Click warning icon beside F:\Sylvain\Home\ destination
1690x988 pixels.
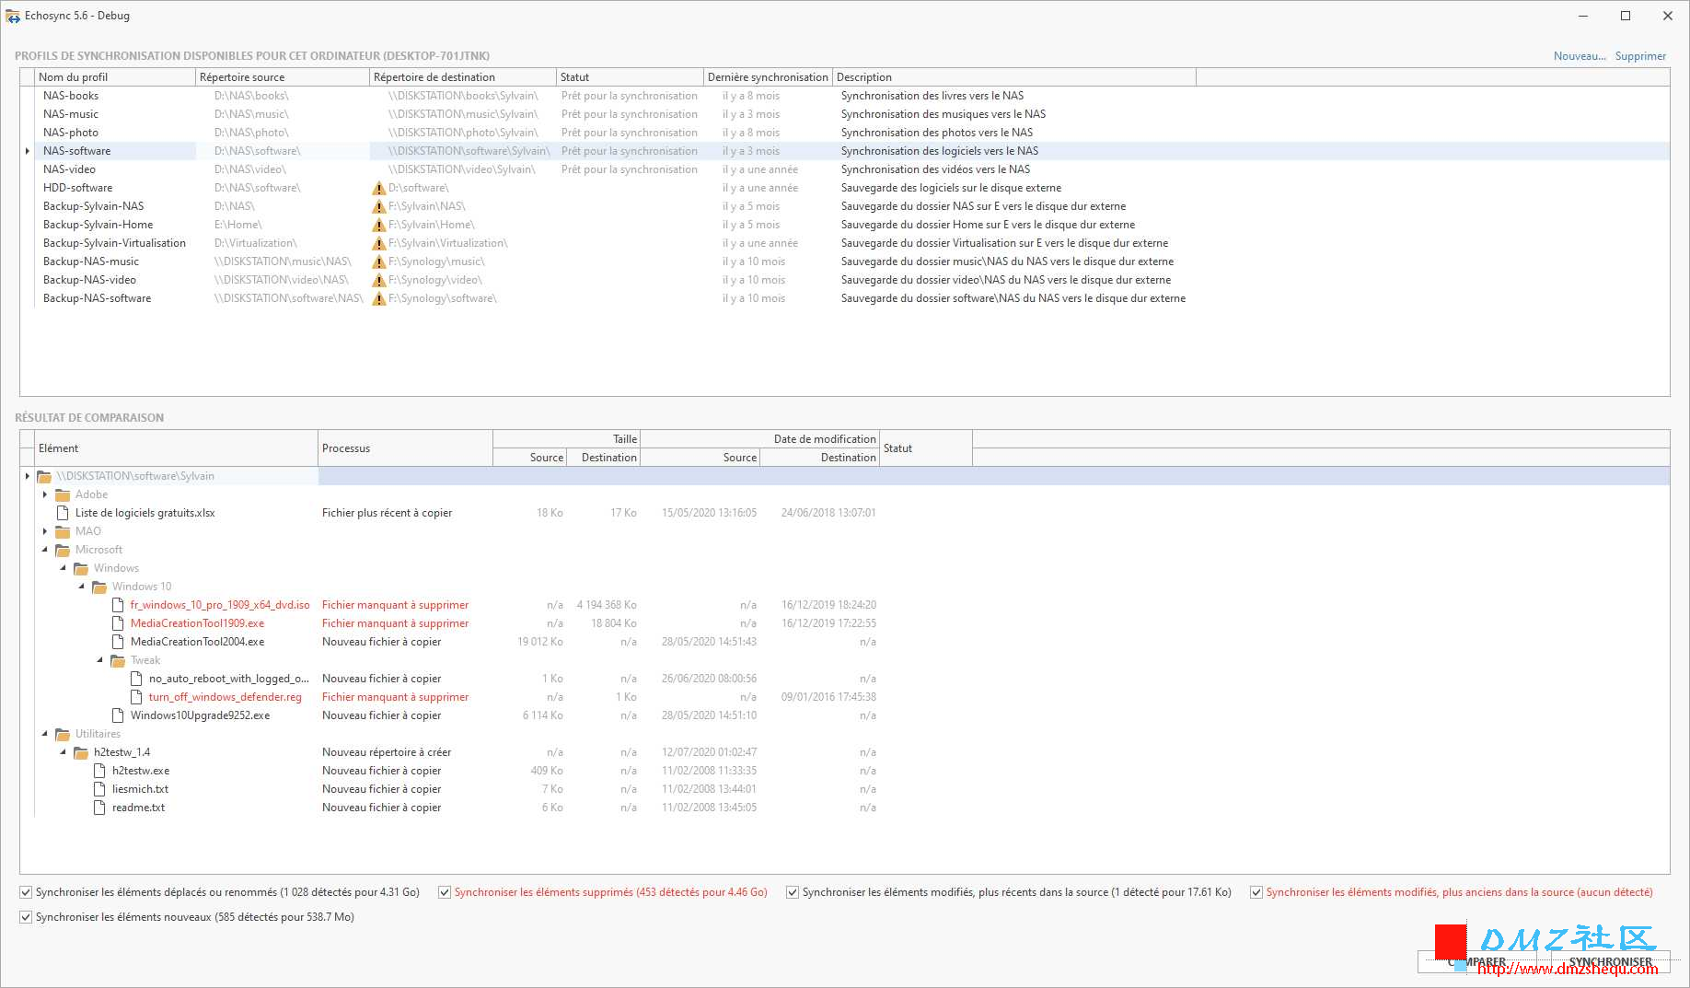coord(378,225)
